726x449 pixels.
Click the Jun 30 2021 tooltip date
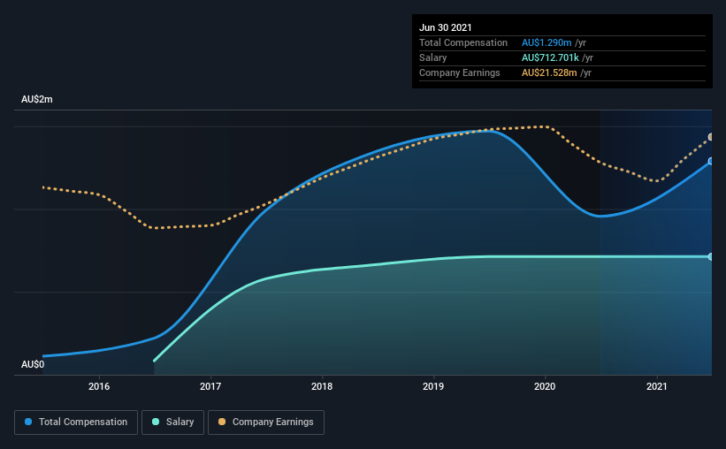[x=446, y=27]
